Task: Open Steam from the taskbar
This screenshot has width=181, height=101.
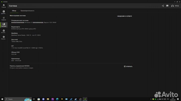Action: point(76,99)
